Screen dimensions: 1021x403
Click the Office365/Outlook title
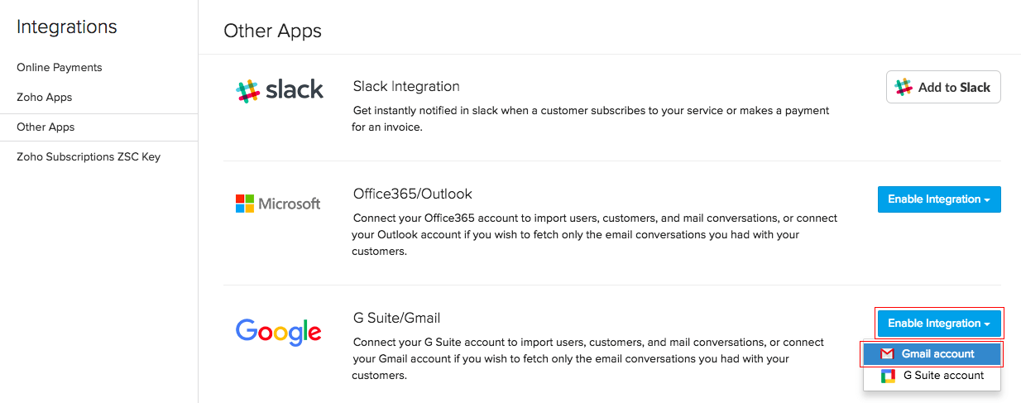click(x=412, y=194)
